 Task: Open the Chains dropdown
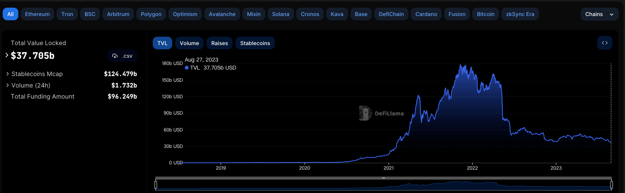[x=599, y=14]
